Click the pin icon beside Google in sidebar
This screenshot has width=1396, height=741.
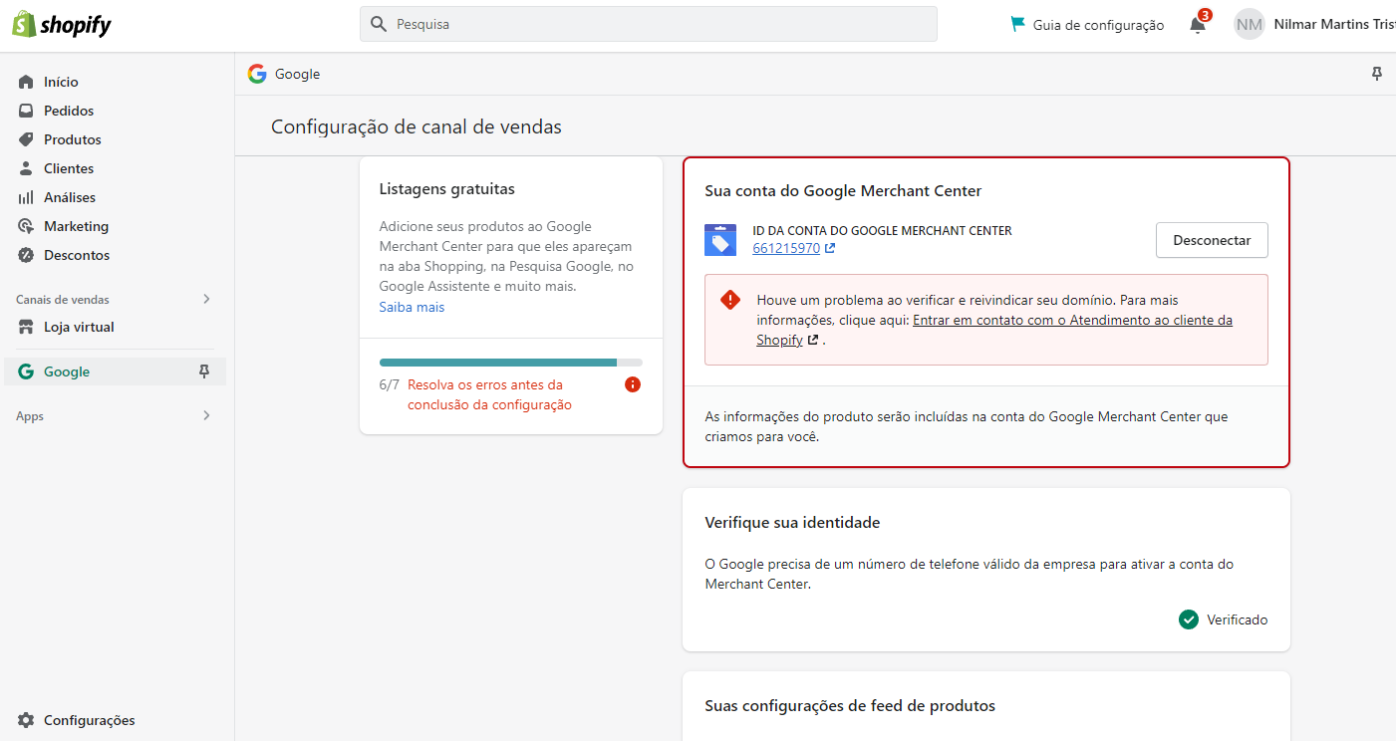point(204,371)
